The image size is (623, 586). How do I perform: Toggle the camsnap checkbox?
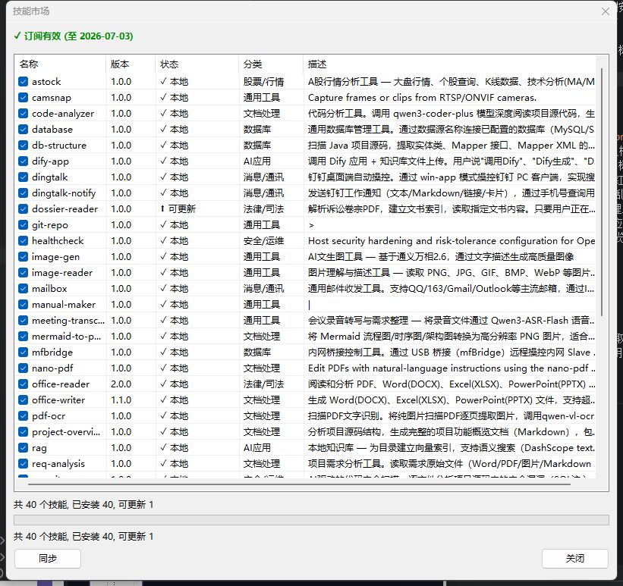click(x=24, y=98)
